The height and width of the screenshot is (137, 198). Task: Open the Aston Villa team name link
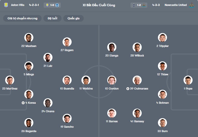[x=18, y=5]
